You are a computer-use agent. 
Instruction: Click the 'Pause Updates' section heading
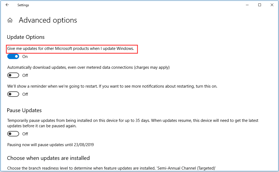pyautogui.click(x=24, y=110)
